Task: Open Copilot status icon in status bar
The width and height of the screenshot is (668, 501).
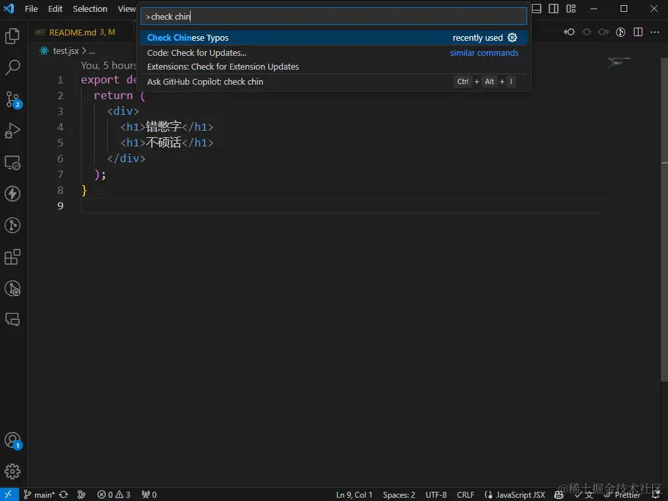Action: (559, 494)
